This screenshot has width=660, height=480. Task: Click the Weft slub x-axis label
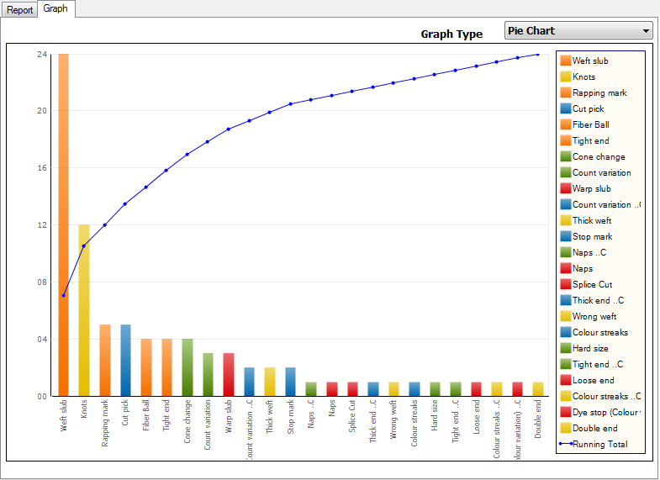coord(64,415)
